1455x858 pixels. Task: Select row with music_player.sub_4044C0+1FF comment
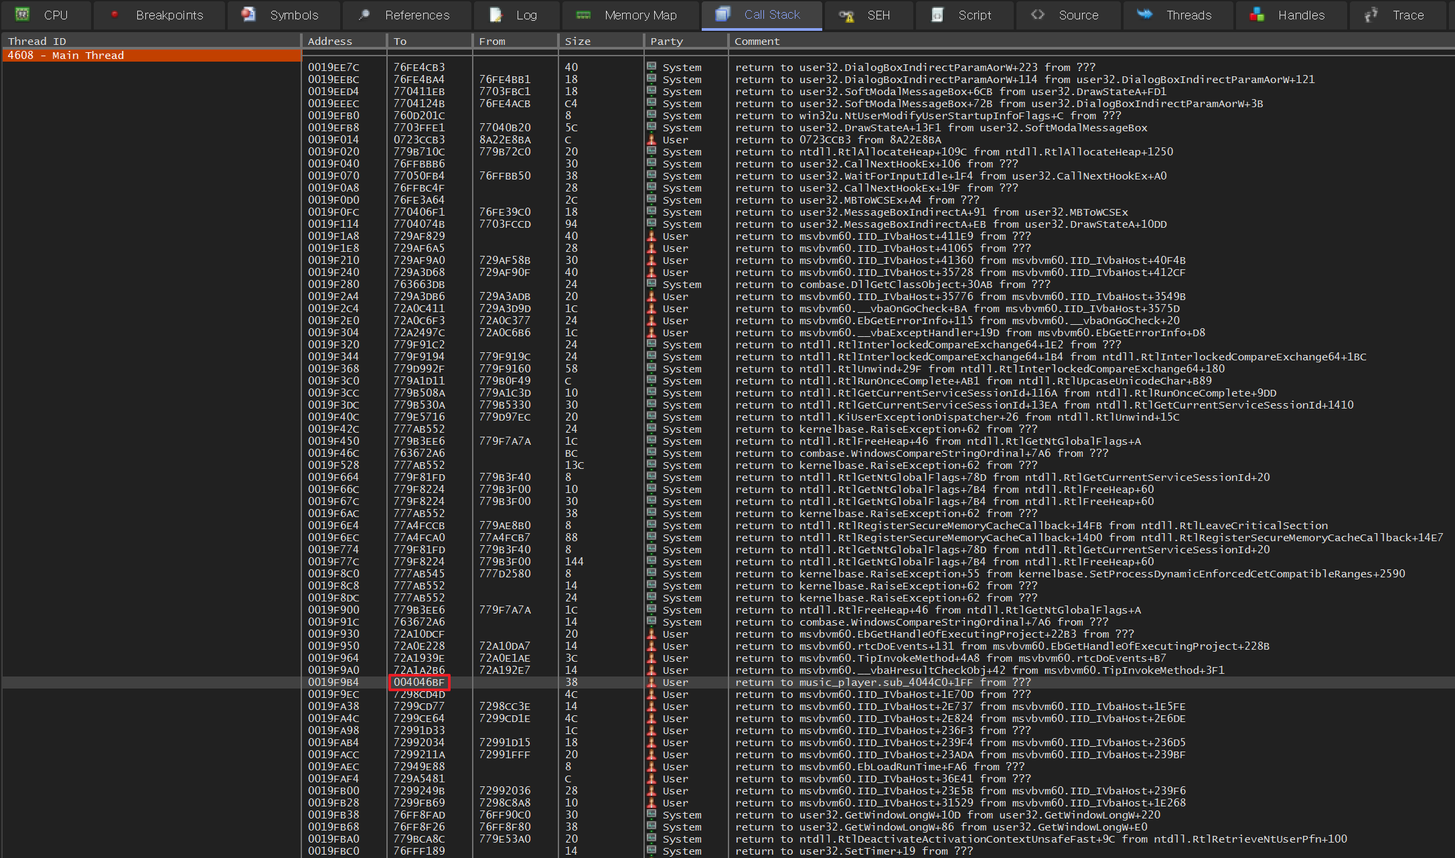point(883,683)
